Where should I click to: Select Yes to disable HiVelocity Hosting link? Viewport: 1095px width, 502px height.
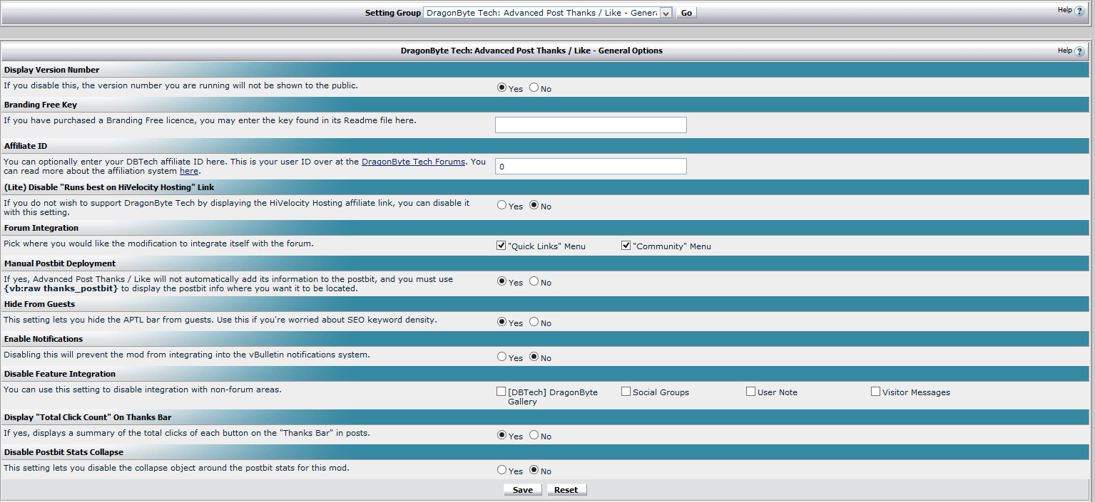pyautogui.click(x=501, y=206)
